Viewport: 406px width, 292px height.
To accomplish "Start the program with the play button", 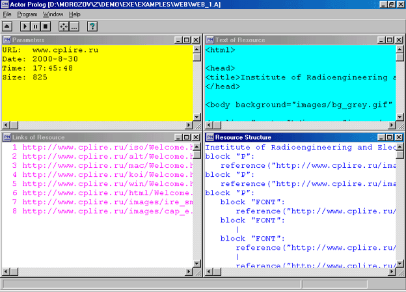I will pyautogui.click(x=25, y=27).
